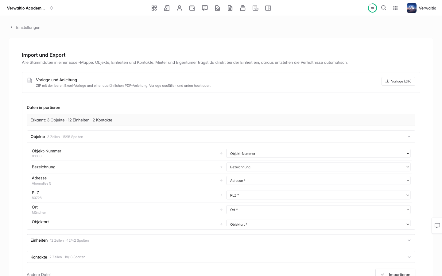
Task: Expand the Einheiten section
Action: click(221, 240)
